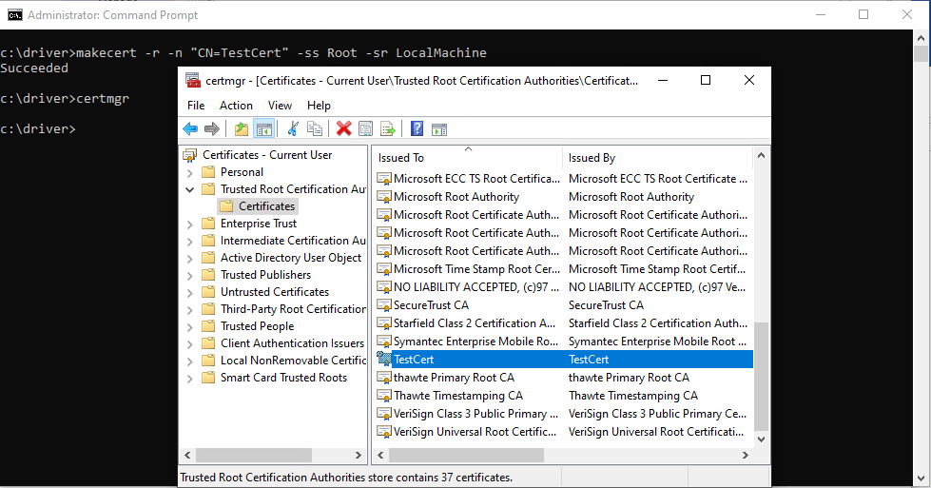The width and height of the screenshot is (931, 488).
Task: Expand the Local NonRemovable Certificates node
Action: pos(189,361)
